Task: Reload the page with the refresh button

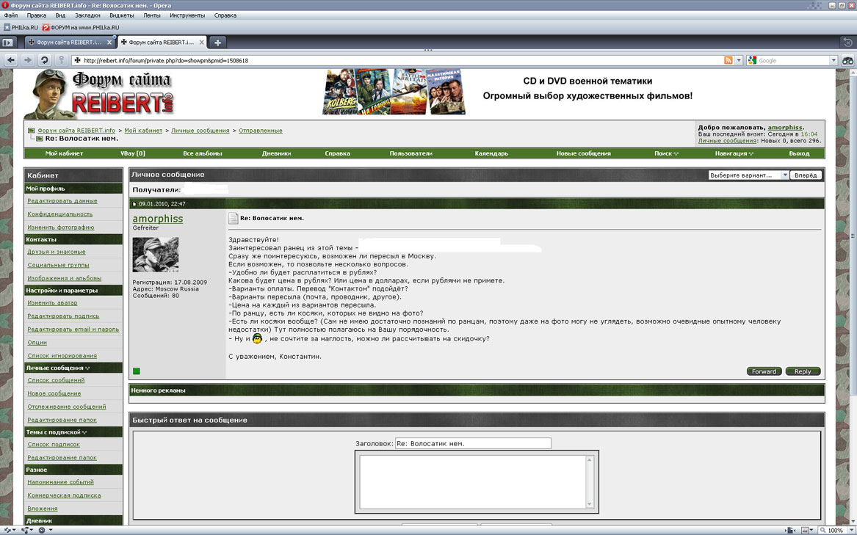Action: [x=44, y=60]
